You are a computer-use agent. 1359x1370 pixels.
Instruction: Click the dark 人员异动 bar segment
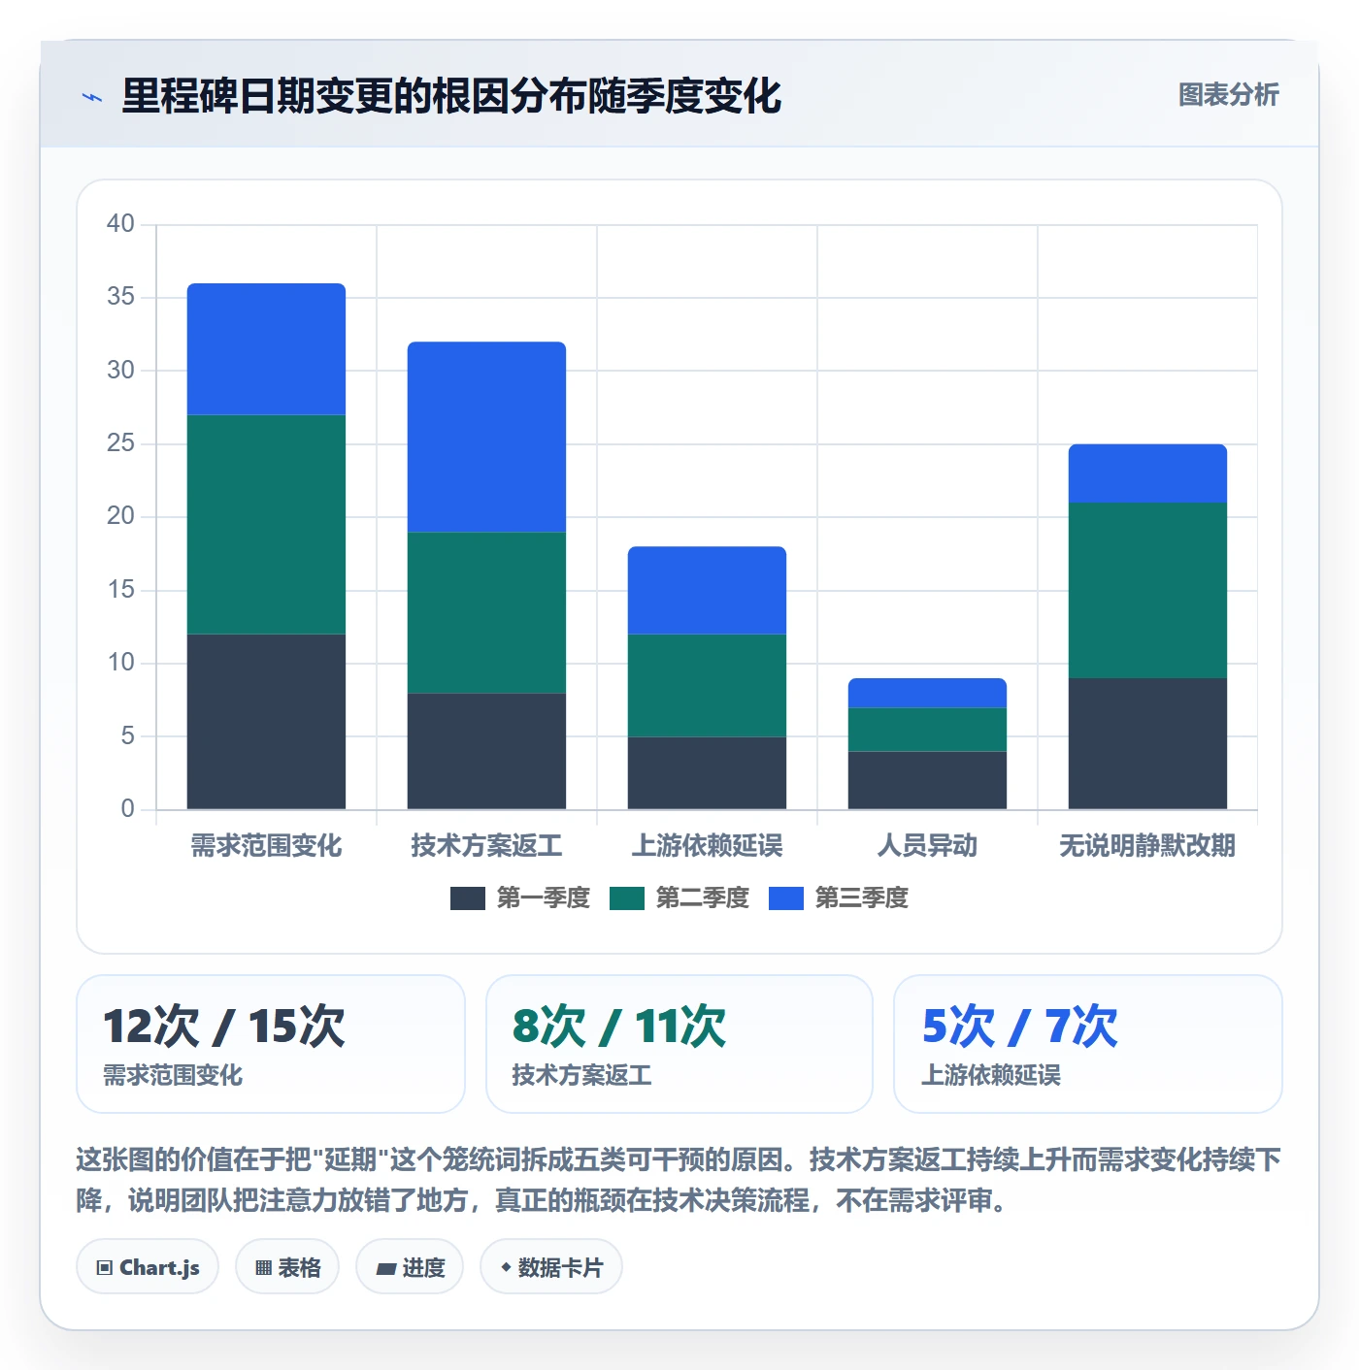click(x=927, y=781)
